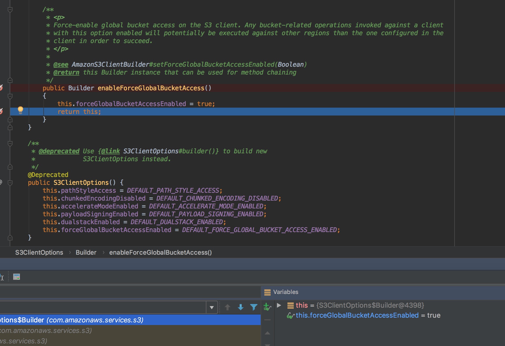Click the AmazonS3ClientBuilder link in the Javadoc
The image size is (505, 346).
click(x=110, y=64)
